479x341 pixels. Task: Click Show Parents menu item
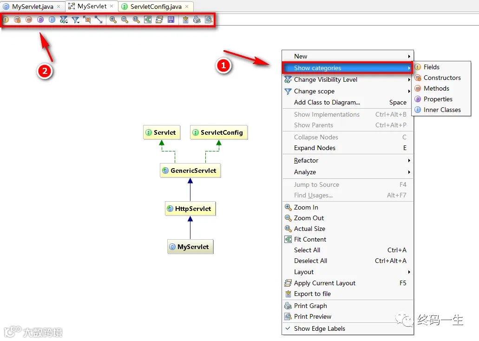[x=348, y=125]
